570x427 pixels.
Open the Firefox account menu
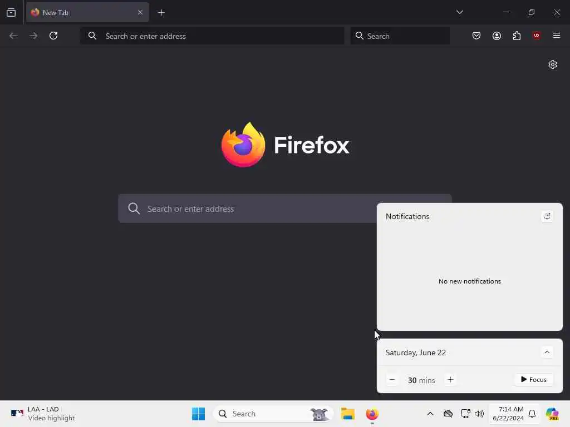497,36
